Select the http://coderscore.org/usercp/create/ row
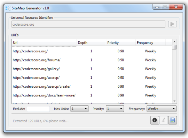The image size is (188, 138). [92, 86]
